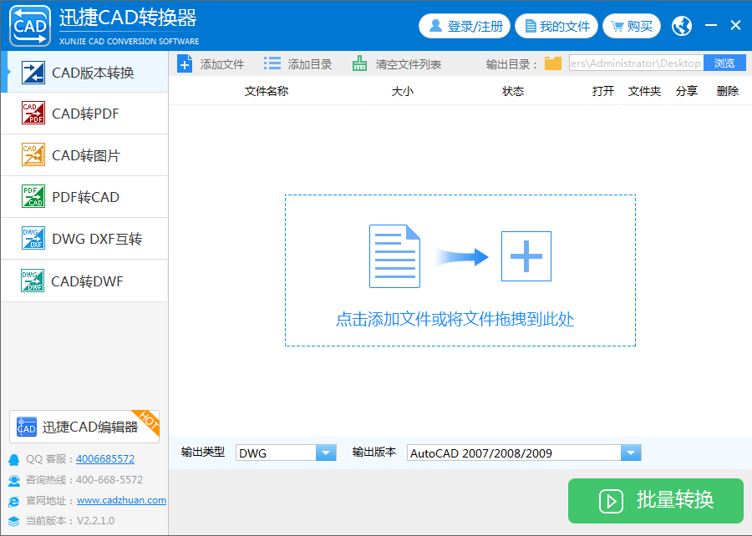Click 点击添加文件或将文件拖拽到此处 text
The height and width of the screenshot is (536, 752).
(455, 319)
